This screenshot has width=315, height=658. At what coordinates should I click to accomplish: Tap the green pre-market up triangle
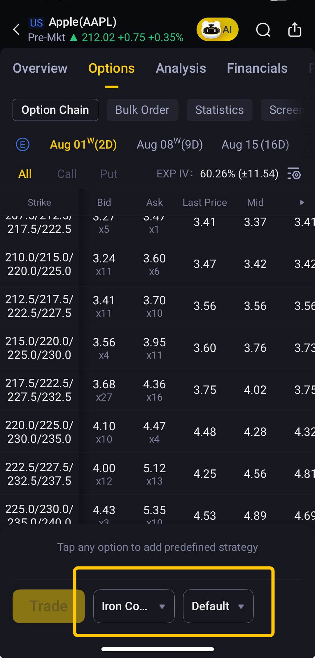click(74, 38)
